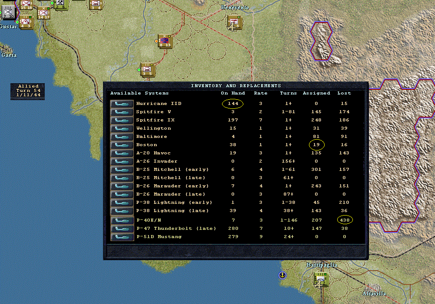Click the Spitfire IX name
The width and height of the screenshot is (435, 304).
pos(156,120)
